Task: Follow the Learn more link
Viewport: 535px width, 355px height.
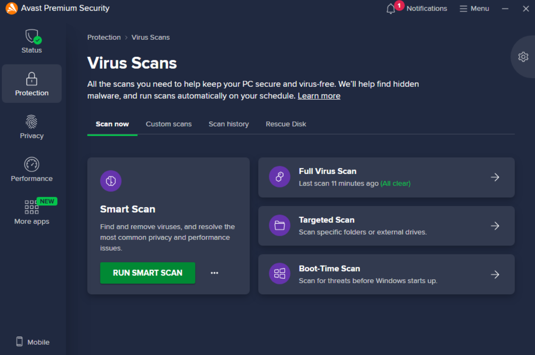Action: [x=319, y=96]
